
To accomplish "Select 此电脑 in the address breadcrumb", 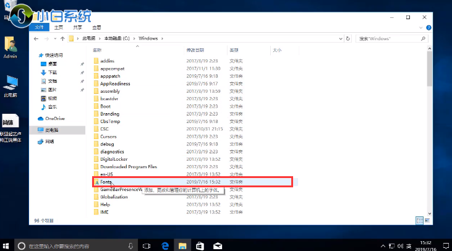I will 89,38.
